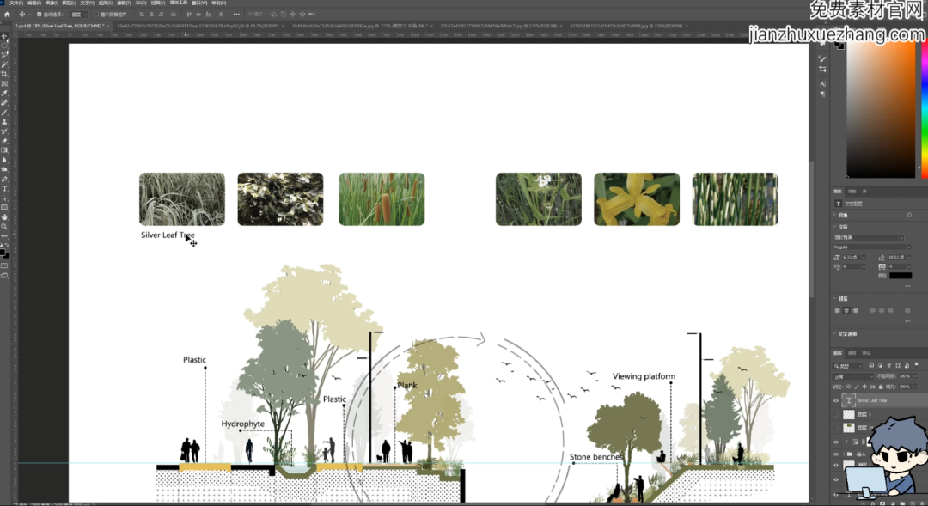Screen dimensions: 928x506
Task: Toggle the Auto-Select checkbox
Action: [40, 15]
